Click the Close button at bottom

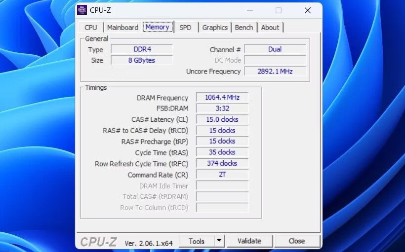[297, 241]
